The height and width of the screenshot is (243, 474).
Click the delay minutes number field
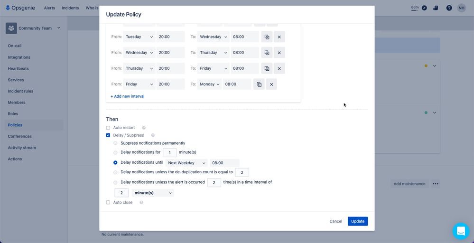(170, 153)
